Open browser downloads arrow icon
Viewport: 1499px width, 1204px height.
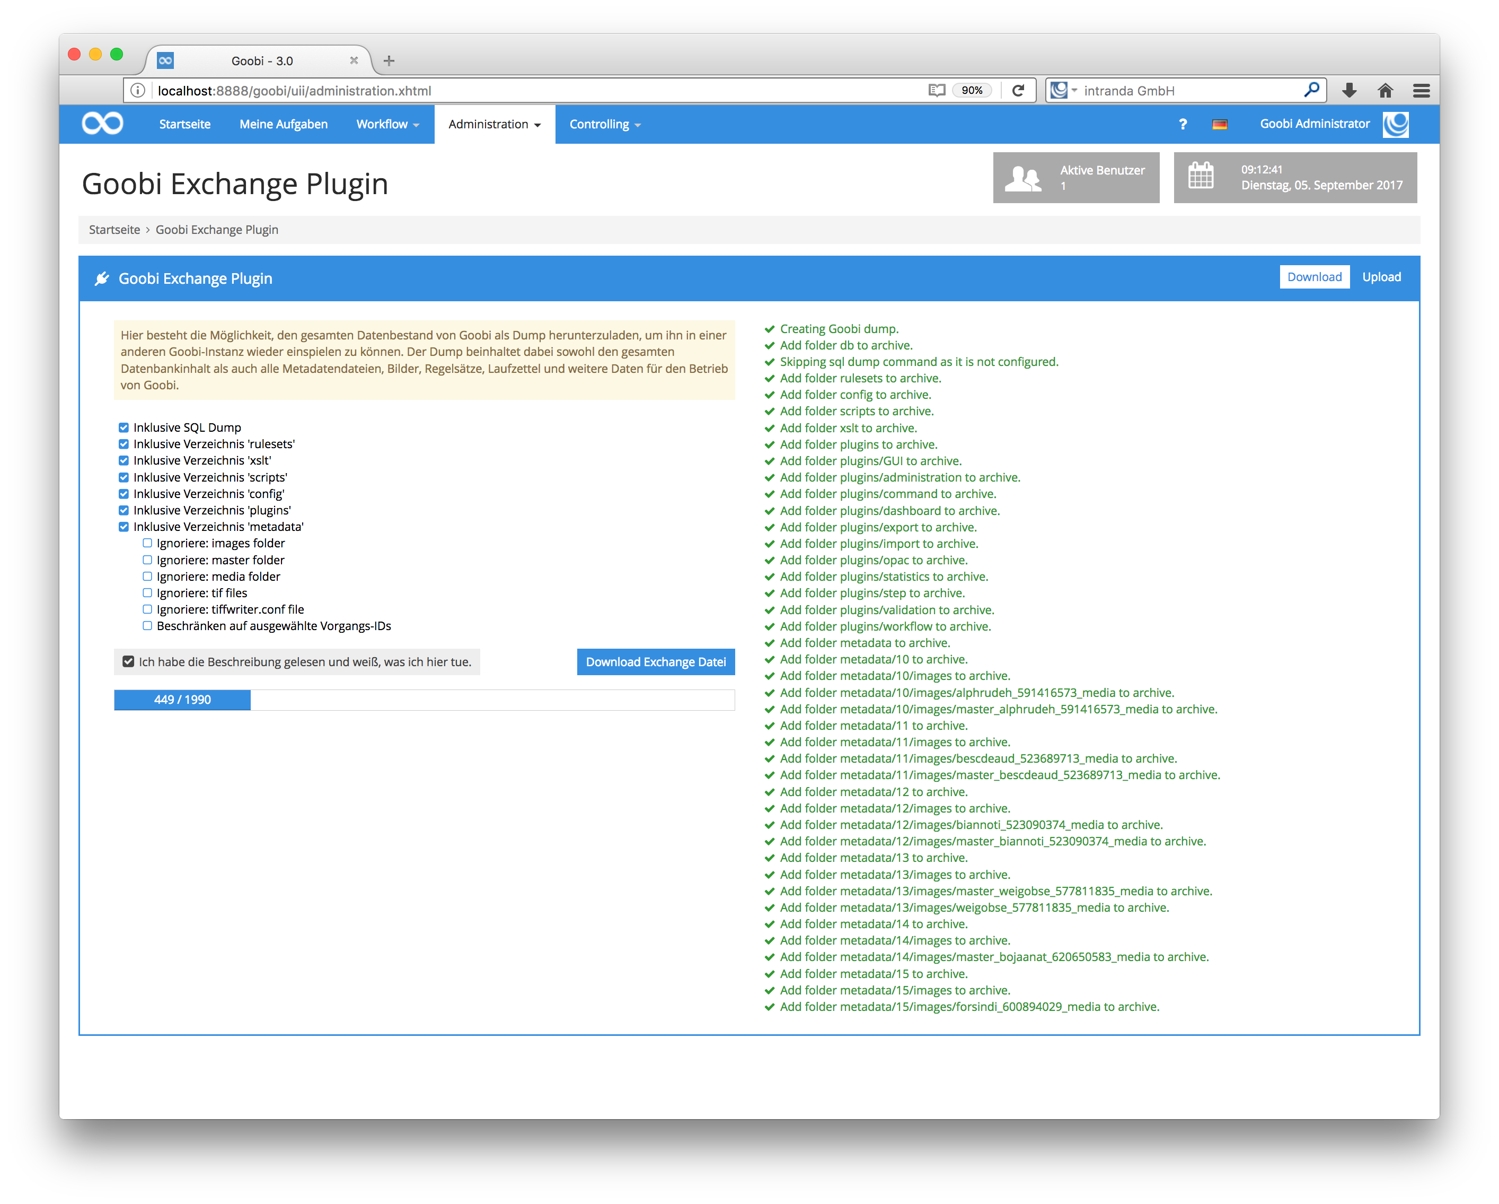click(x=1350, y=90)
